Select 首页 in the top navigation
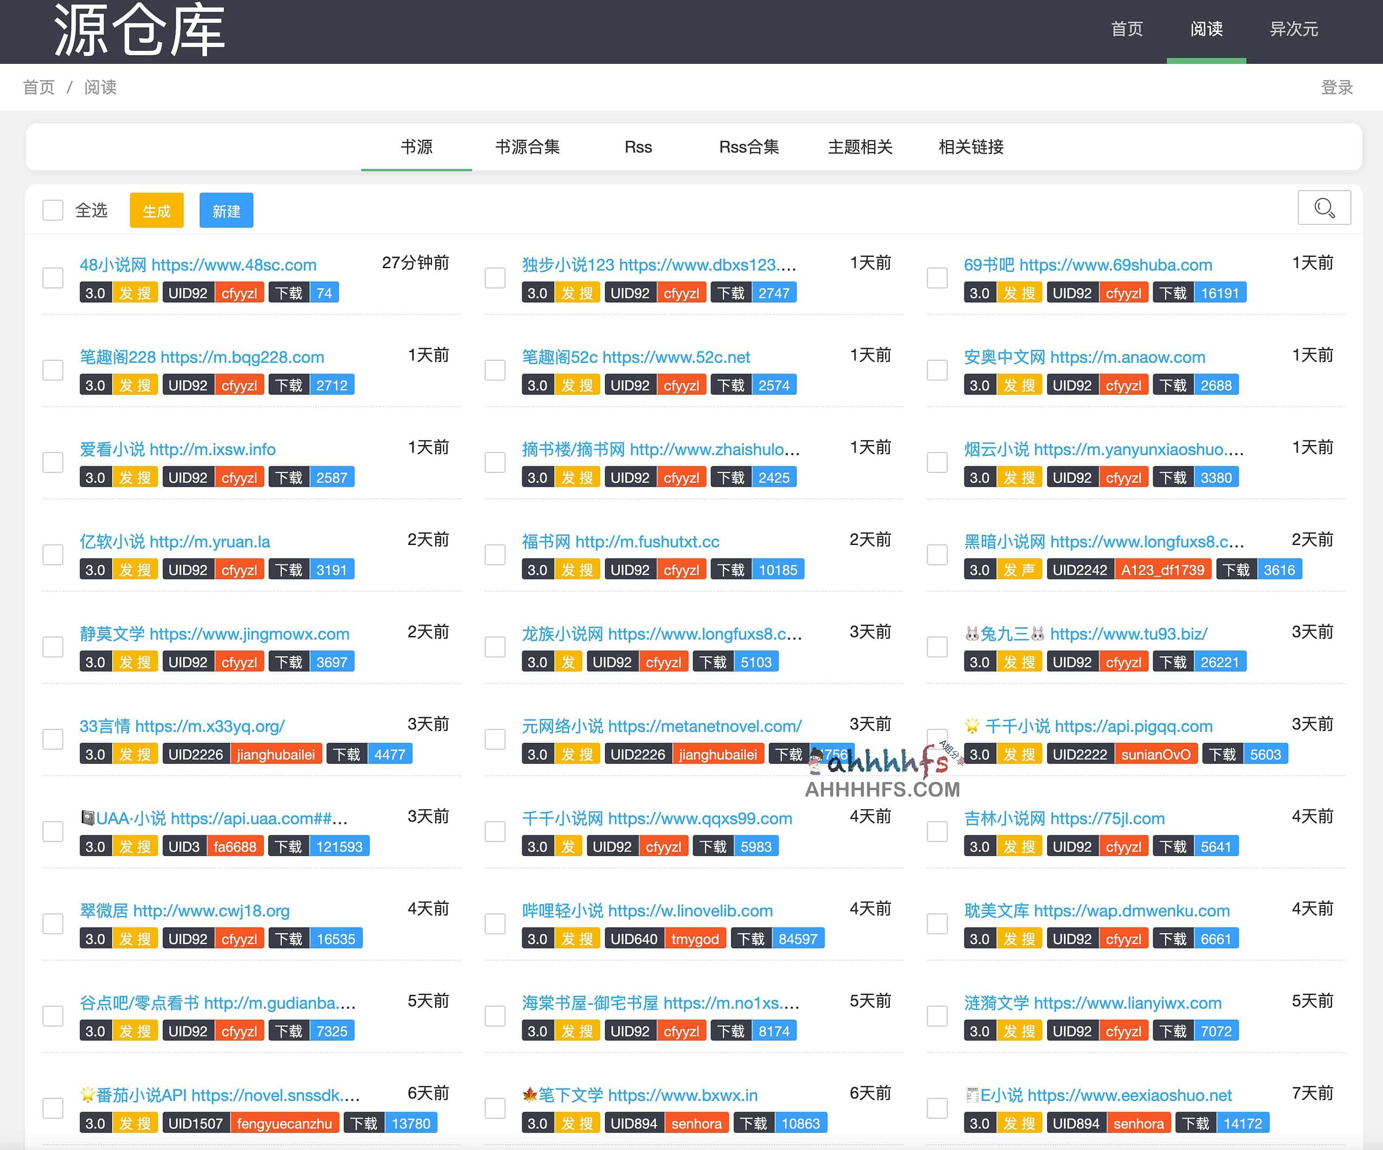 click(1126, 29)
